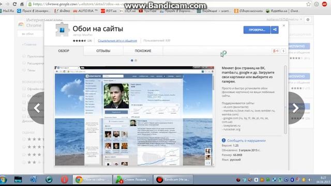Viewport: 331px width, 186px height.
Task: Select the four-star rating filter
Action: click(x=24, y=147)
